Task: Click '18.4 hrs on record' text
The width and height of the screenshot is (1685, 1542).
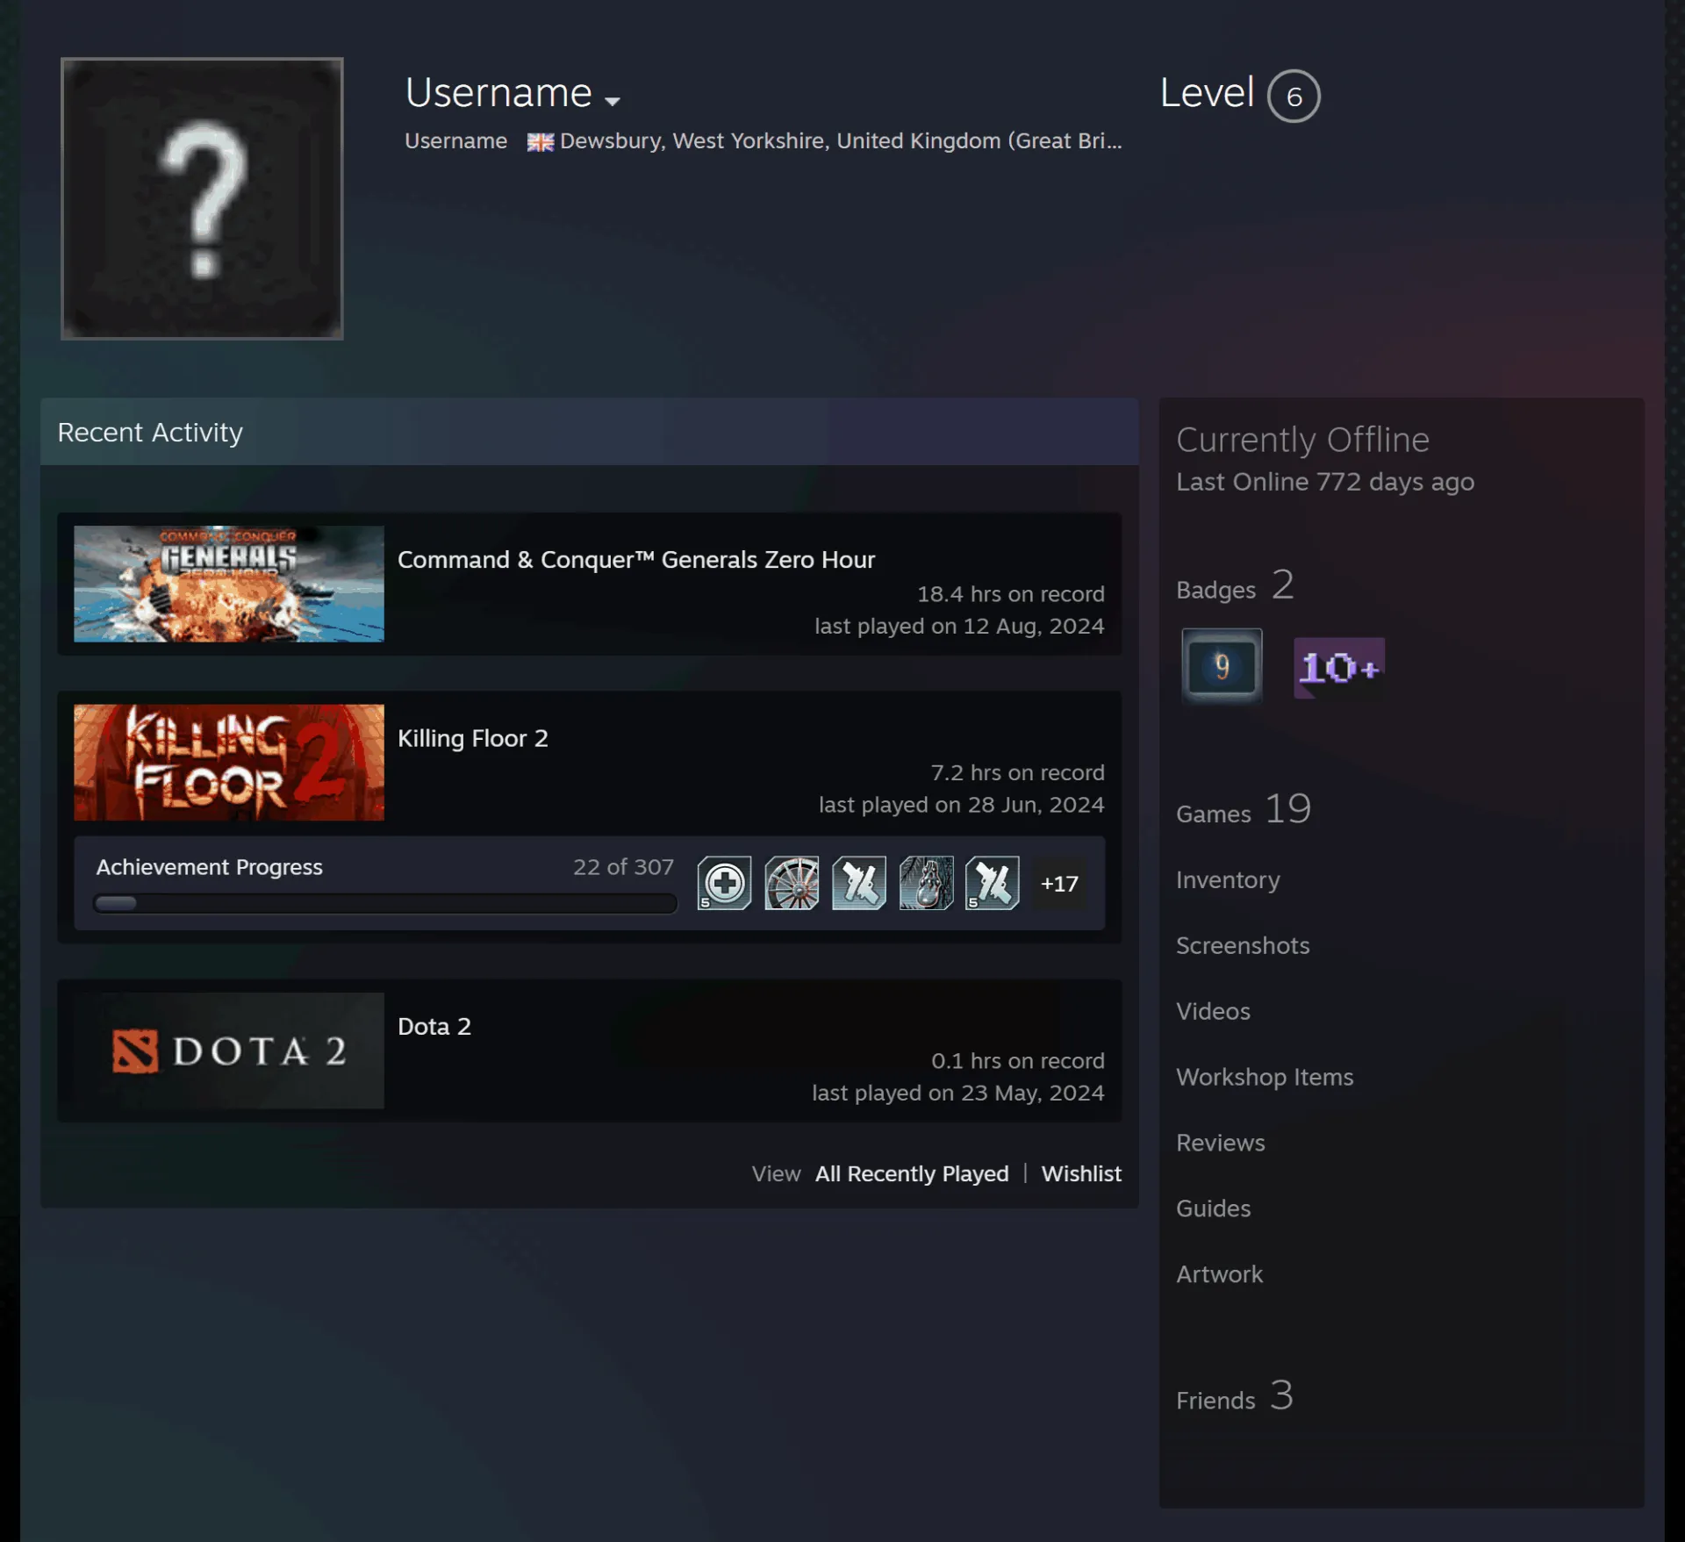Action: pyautogui.click(x=1011, y=594)
